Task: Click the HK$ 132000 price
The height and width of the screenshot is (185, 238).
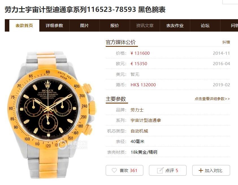Action: pos(143,85)
